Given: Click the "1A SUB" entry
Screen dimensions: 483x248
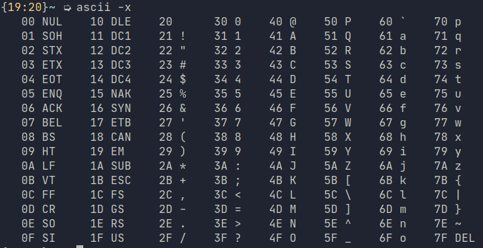Looking at the screenshot, I should 111,166.
